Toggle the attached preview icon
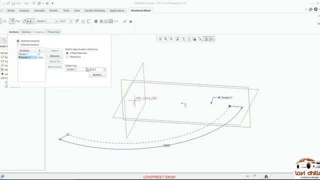This screenshot has width=320, height=180. tap(111, 21)
